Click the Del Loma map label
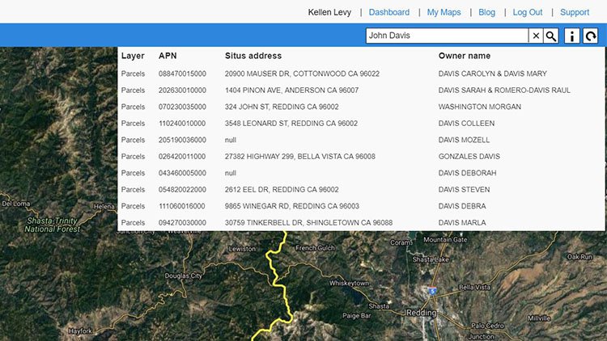607x341 pixels. click(15, 204)
